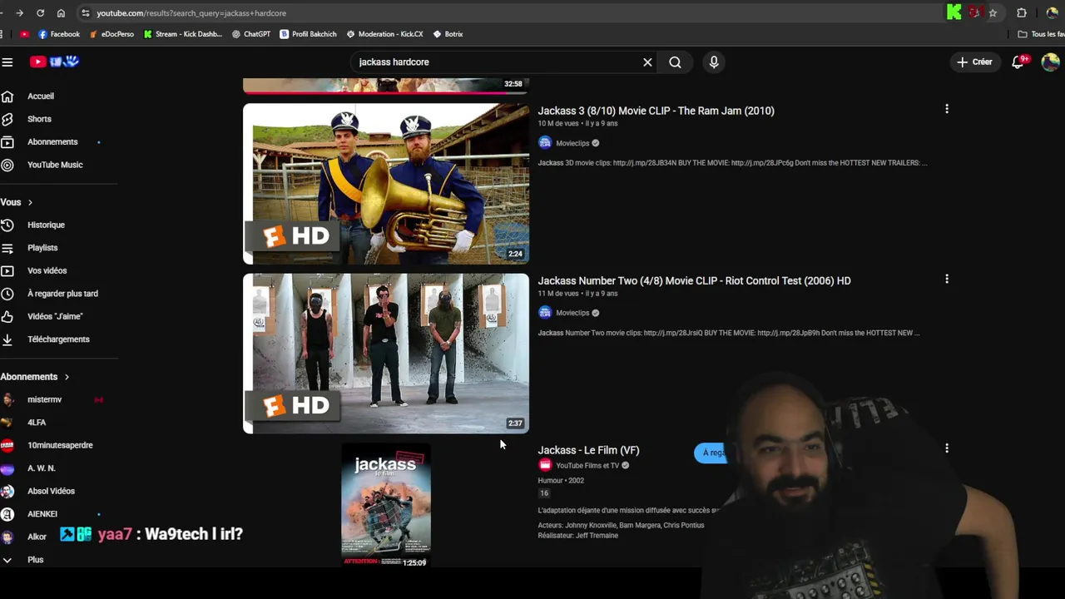
Task: Click the Acteurs: Johnny Knoxville line
Action: click(621, 526)
